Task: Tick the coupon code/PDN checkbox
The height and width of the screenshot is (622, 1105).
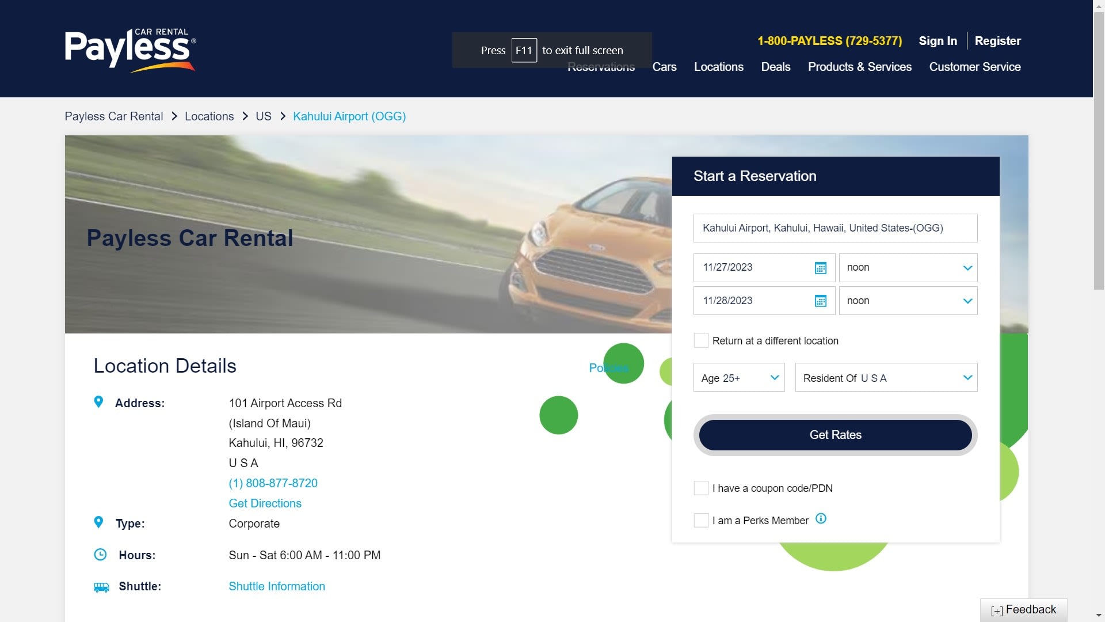Action: tap(701, 488)
